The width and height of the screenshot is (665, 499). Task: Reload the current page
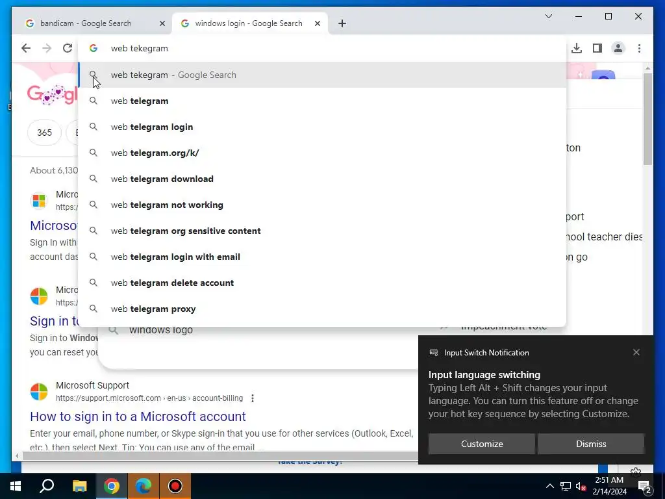coord(68,48)
